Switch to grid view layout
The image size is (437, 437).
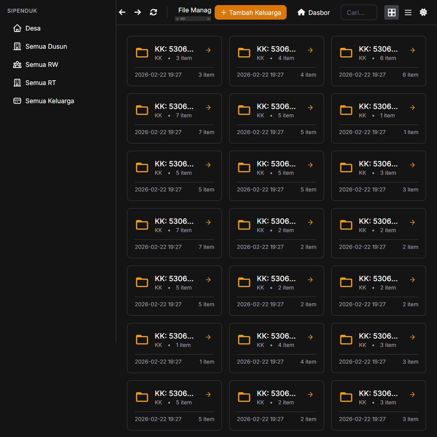pyautogui.click(x=392, y=12)
